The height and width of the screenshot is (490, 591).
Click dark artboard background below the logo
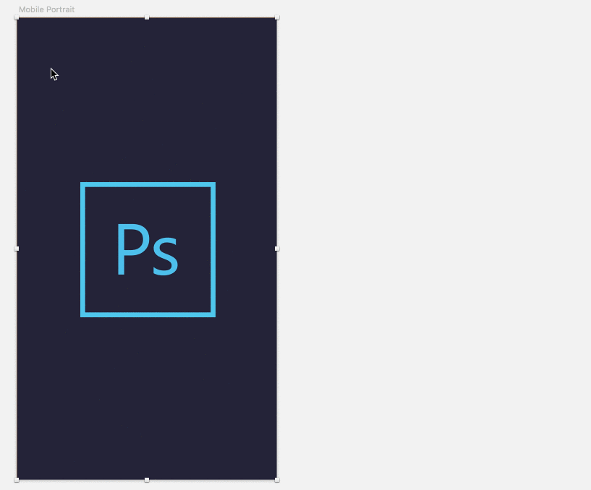click(x=147, y=398)
